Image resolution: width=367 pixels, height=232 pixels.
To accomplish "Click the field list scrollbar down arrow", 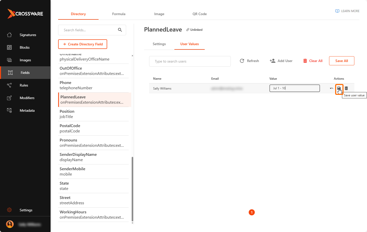I will click(132, 223).
